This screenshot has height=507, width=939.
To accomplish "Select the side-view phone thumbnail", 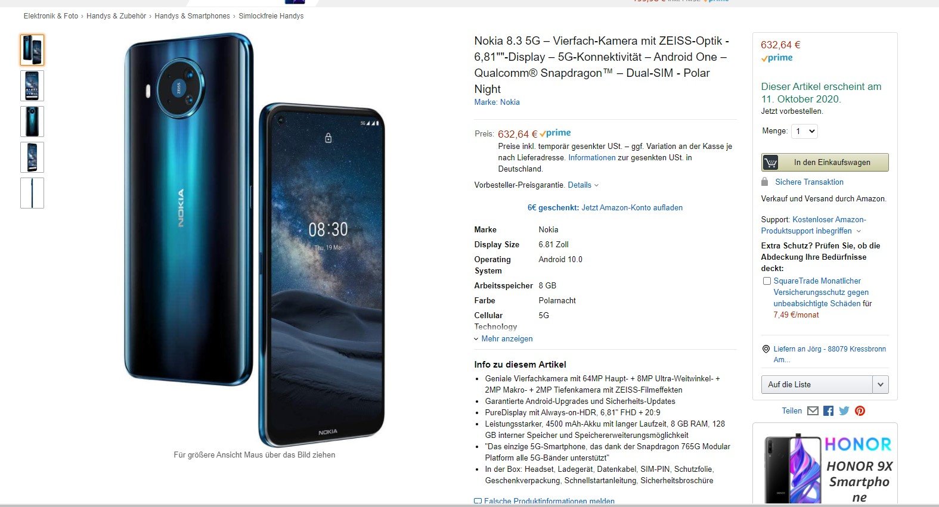I will tap(32, 193).
